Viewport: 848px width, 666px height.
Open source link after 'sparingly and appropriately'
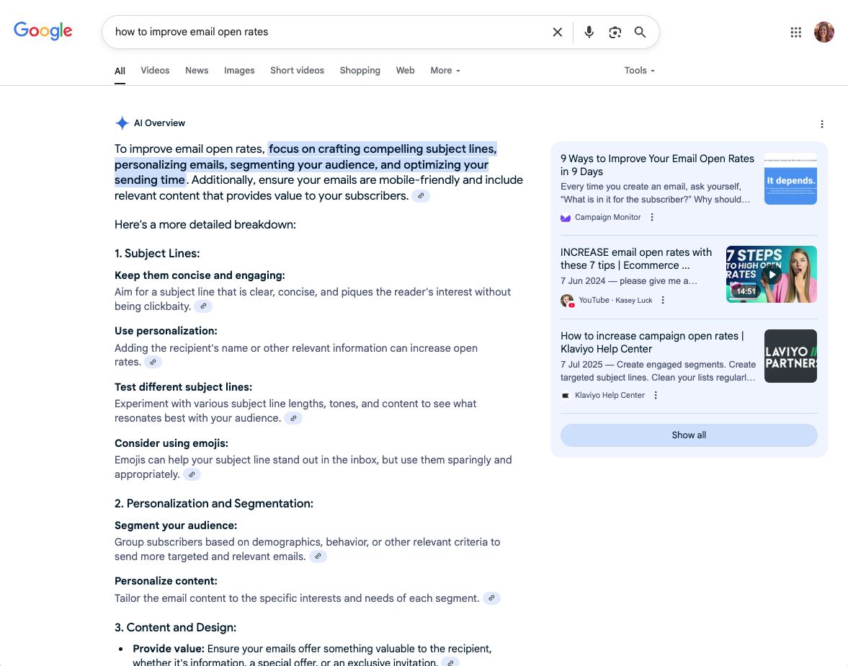pyautogui.click(x=192, y=474)
